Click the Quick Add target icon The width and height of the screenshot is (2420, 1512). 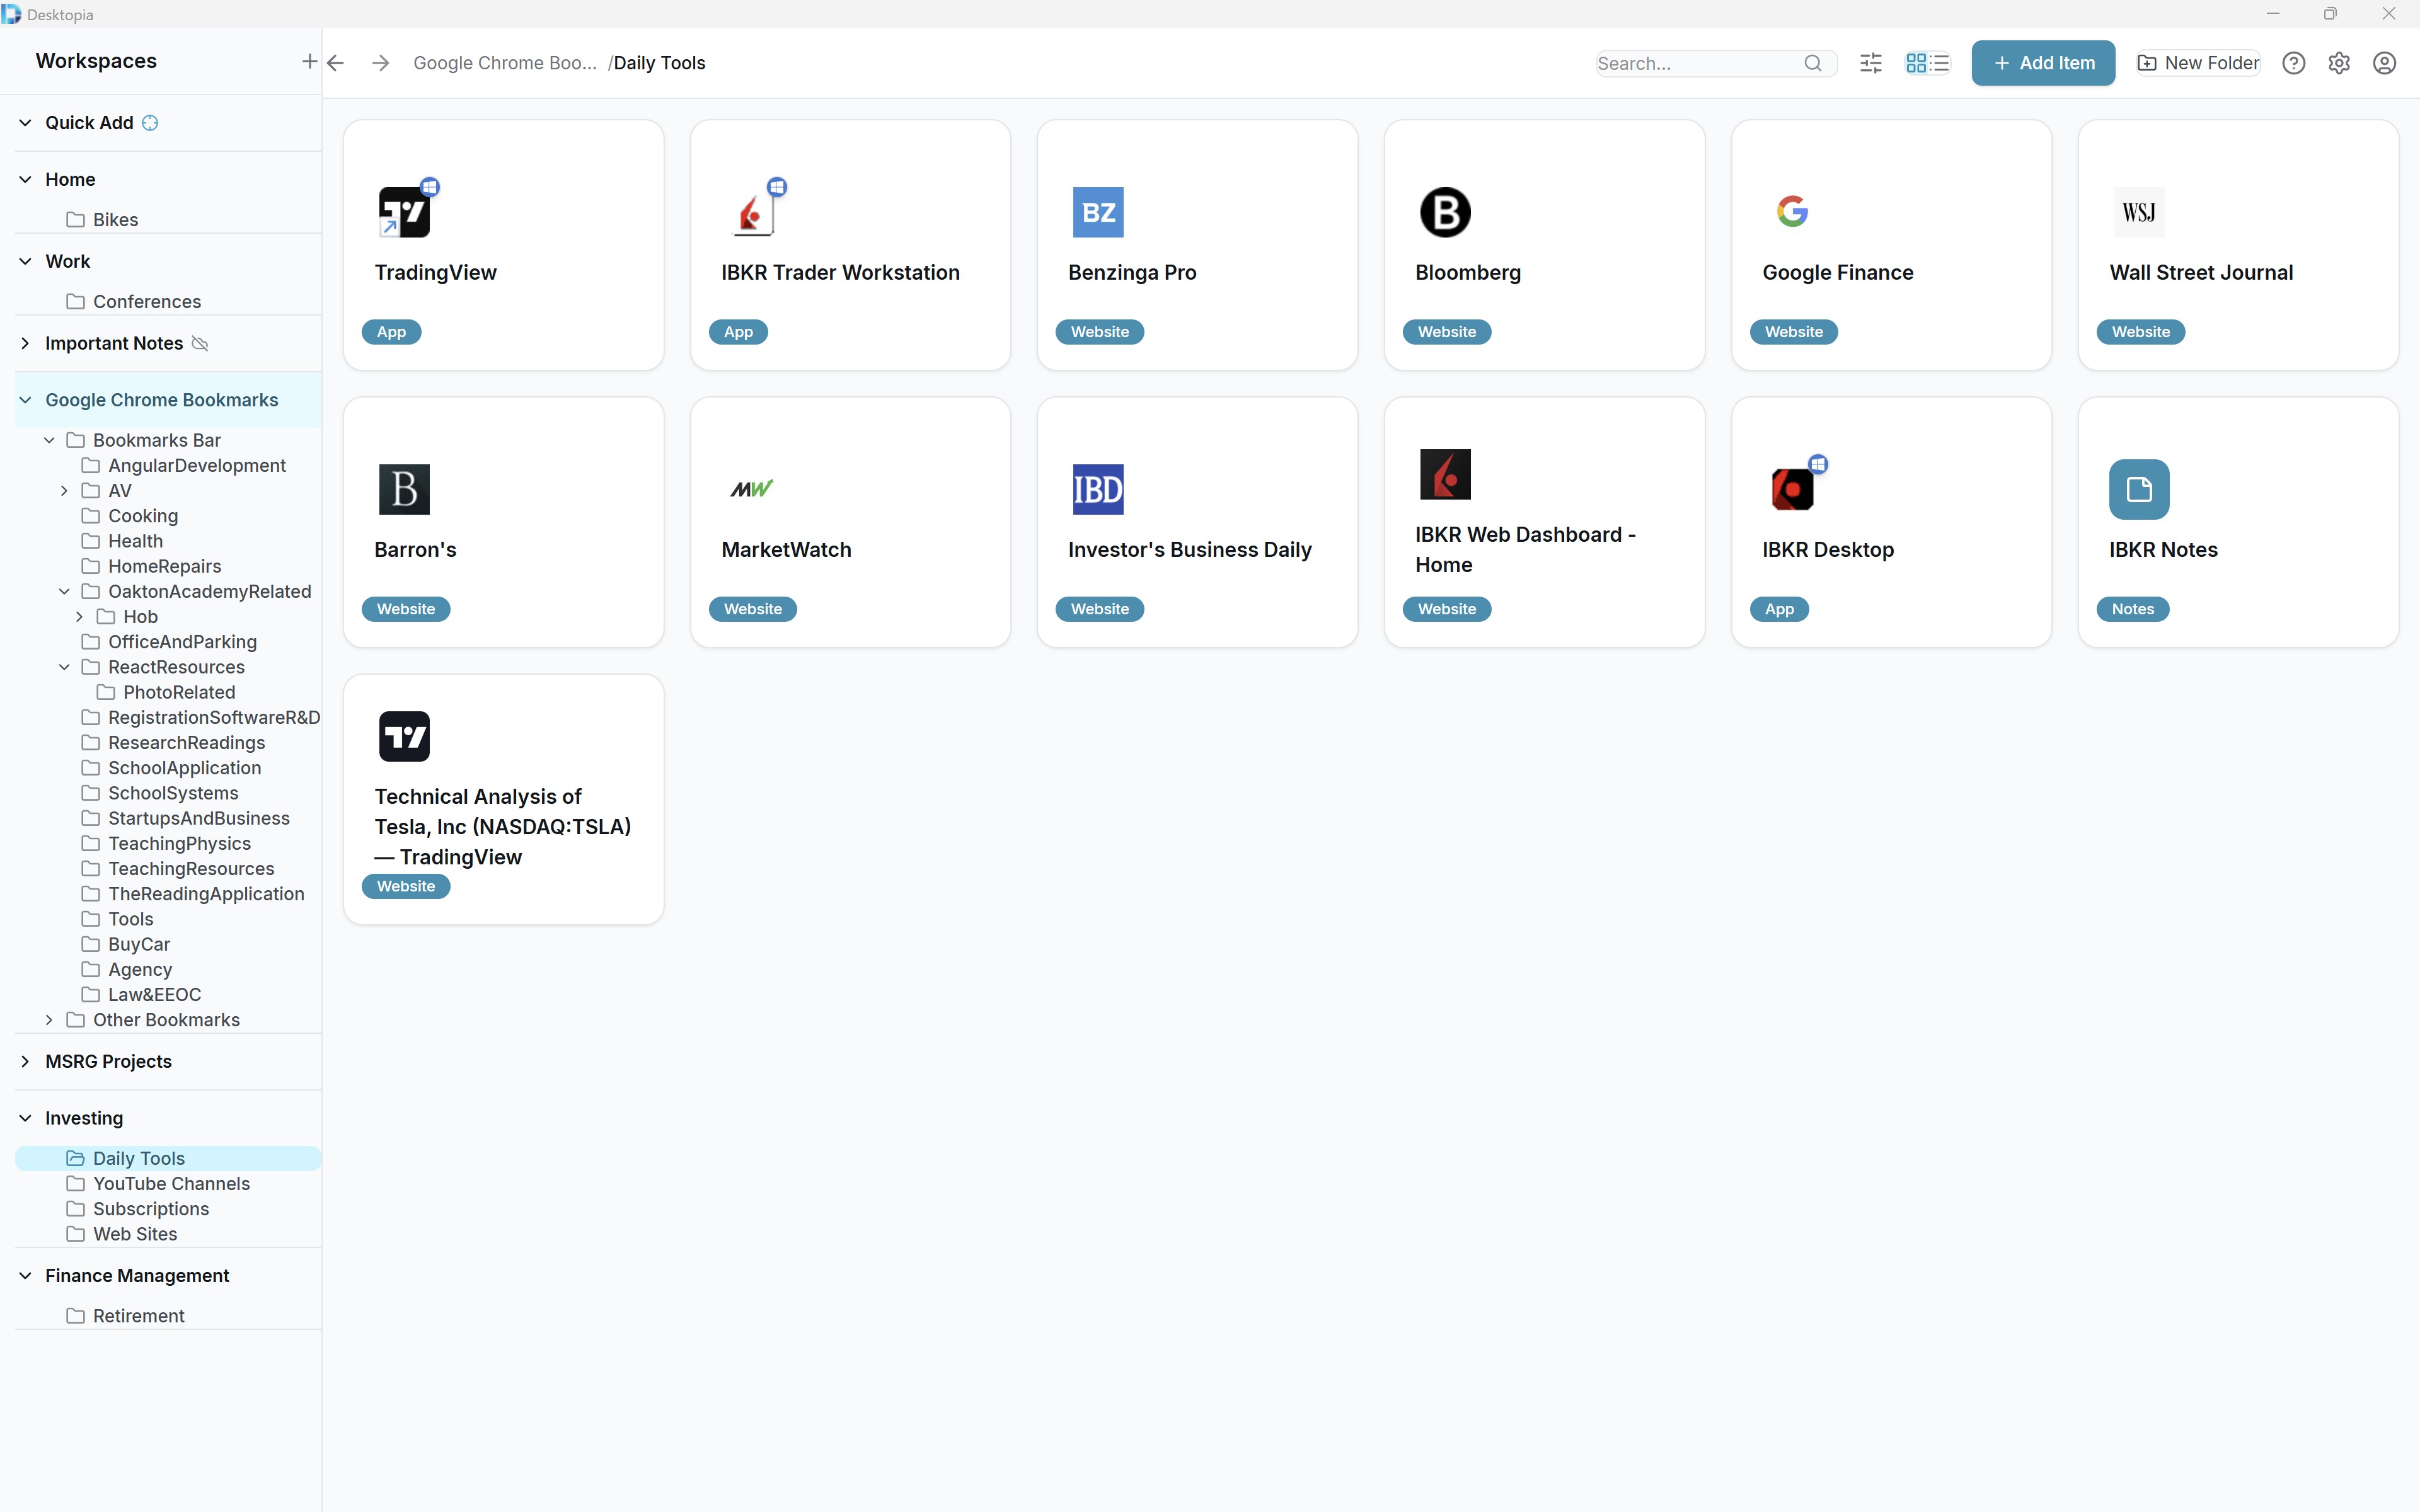coord(149,122)
